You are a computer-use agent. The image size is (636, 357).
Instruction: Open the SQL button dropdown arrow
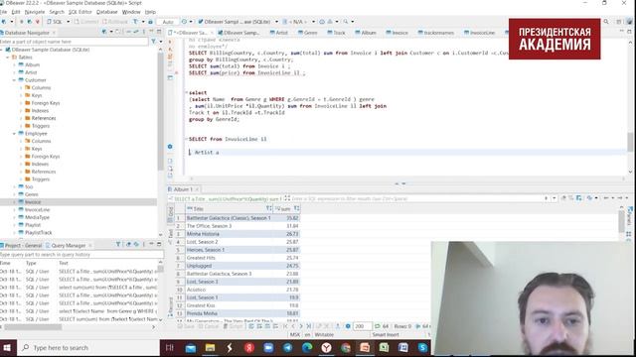[68, 22]
